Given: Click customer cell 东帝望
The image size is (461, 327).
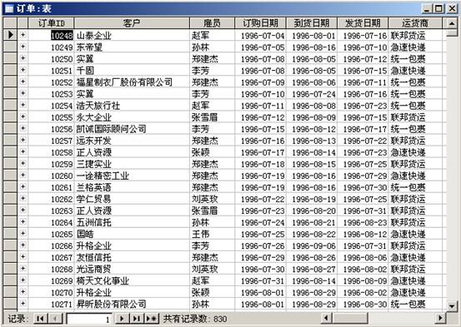Looking at the screenshot, I should pyautogui.click(x=132, y=47).
